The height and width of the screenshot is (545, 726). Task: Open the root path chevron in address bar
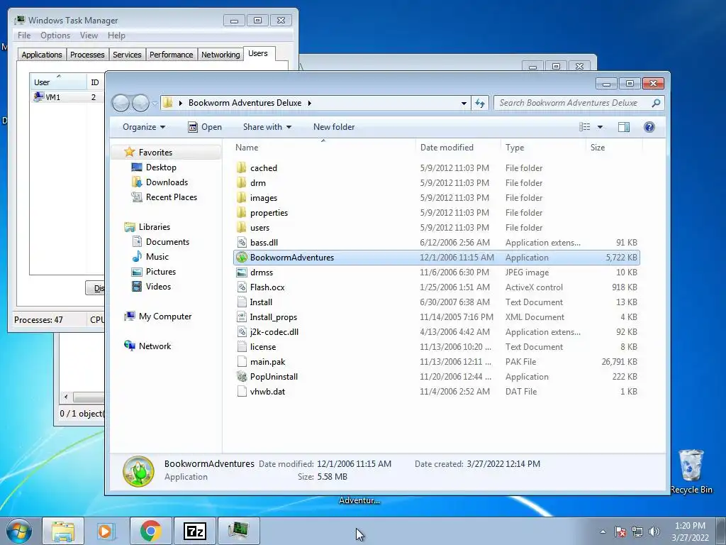coord(181,103)
